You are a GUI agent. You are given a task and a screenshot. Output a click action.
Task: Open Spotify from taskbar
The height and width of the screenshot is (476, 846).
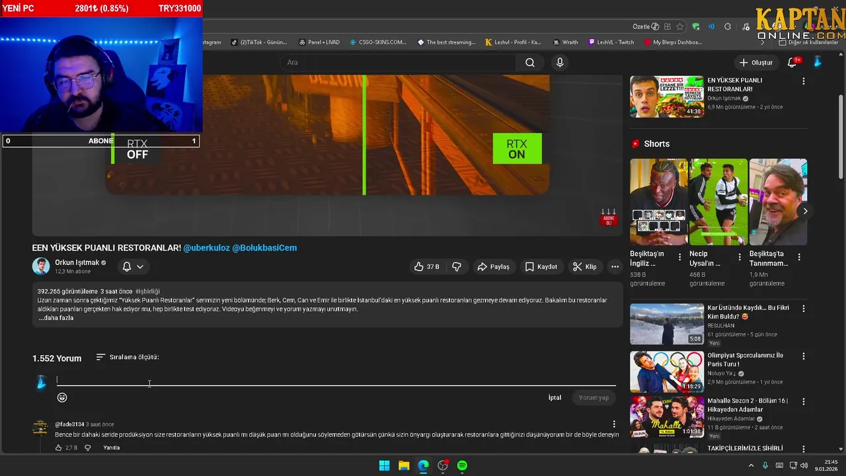(462, 465)
